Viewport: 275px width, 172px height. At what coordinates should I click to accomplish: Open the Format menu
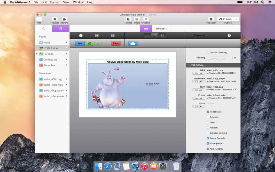pos(55,2)
